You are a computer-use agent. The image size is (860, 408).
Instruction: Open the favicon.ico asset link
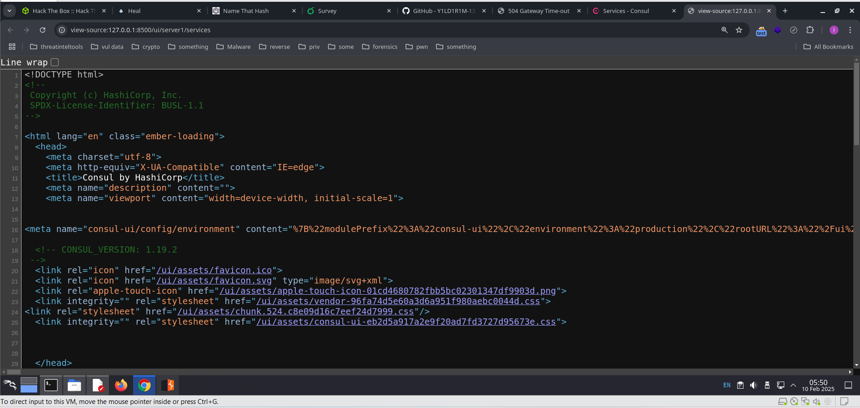click(x=214, y=270)
